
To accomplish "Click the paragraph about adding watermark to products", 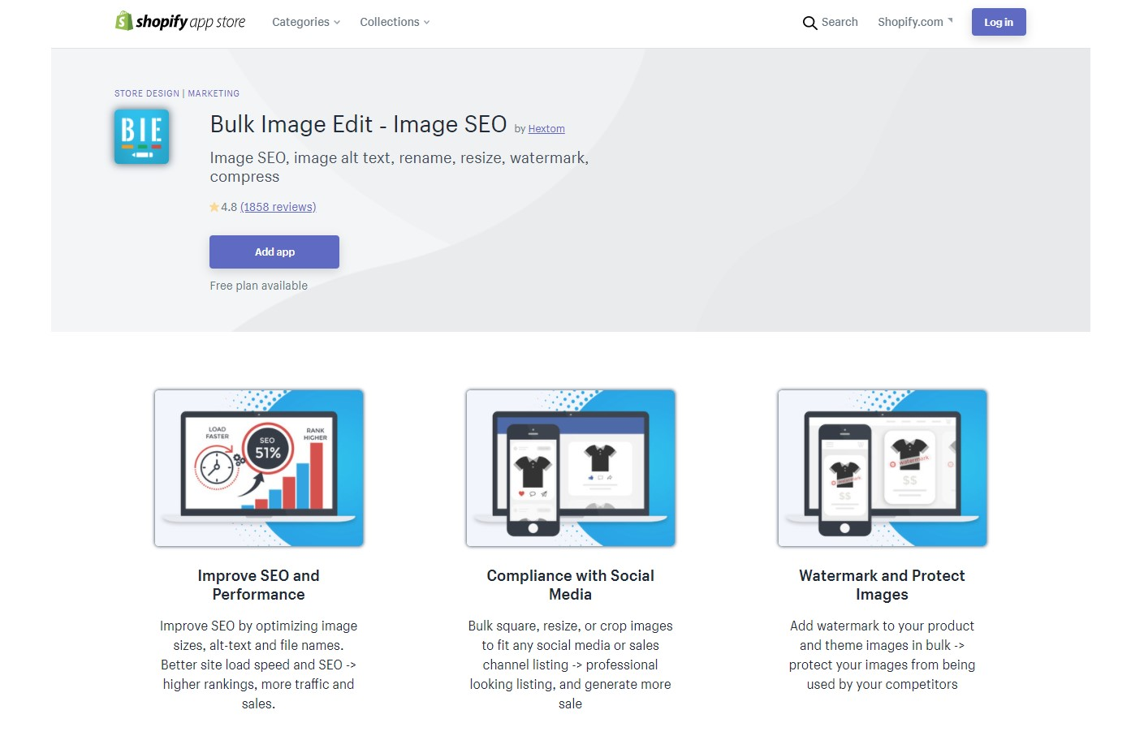I will tap(883, 655).
